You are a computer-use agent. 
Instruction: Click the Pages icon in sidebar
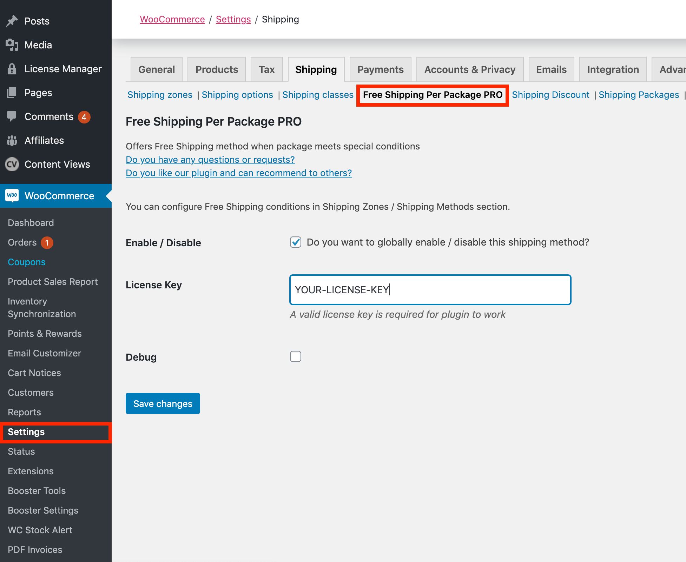tap(12, 93)
